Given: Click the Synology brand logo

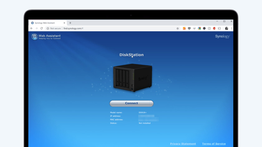Looking at the screenshot, I should click(x=222, y=36).
